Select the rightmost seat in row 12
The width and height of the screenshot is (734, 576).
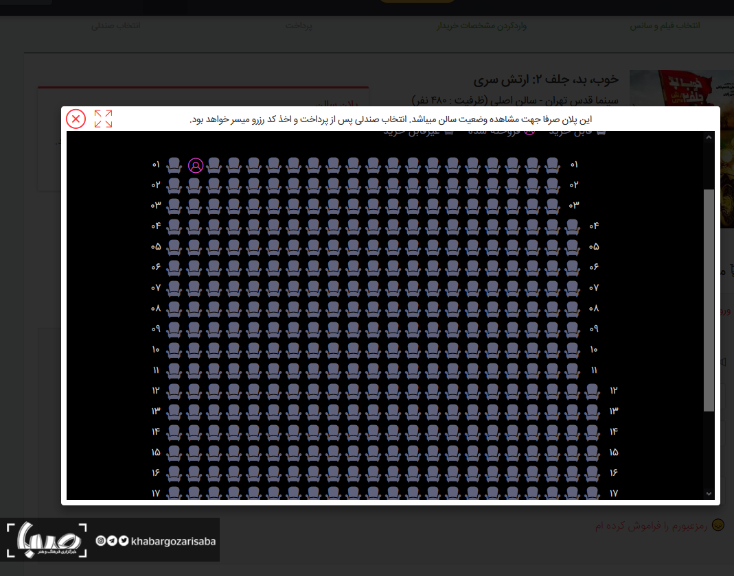(x=592, y=392)
